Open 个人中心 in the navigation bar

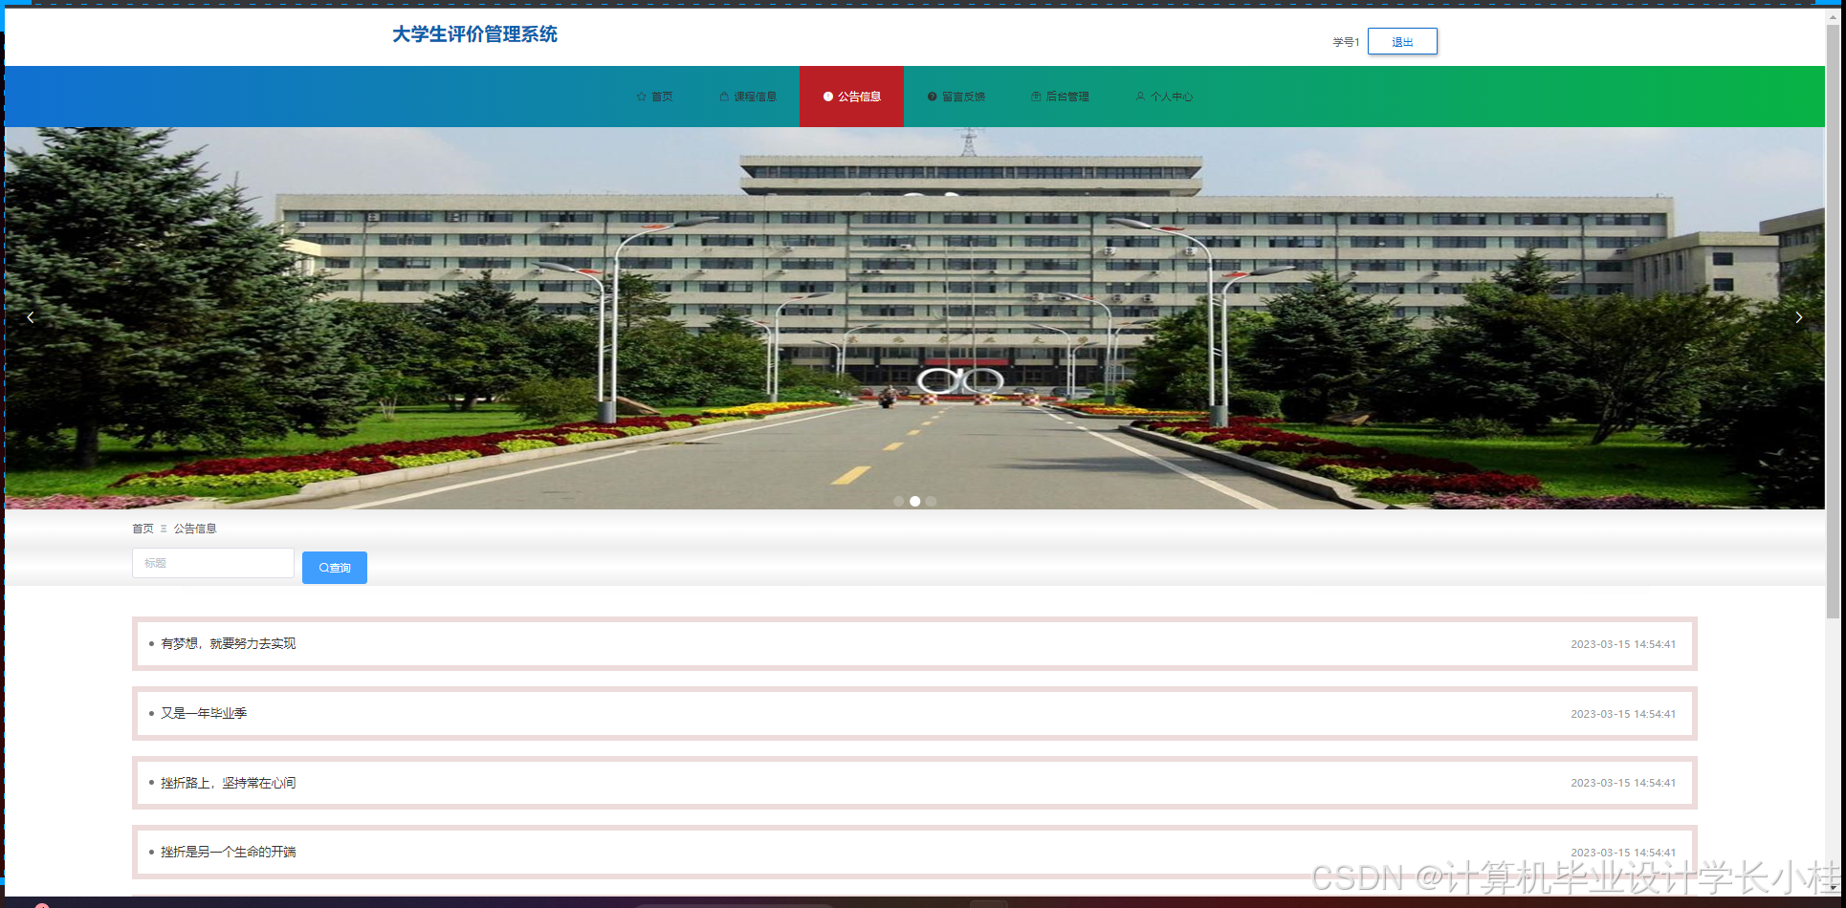[x=1164, y=97]
